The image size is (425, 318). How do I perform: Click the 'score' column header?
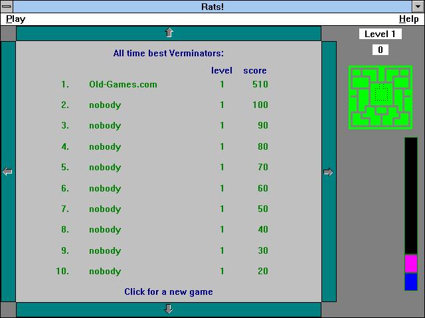(x=255, y=71)
